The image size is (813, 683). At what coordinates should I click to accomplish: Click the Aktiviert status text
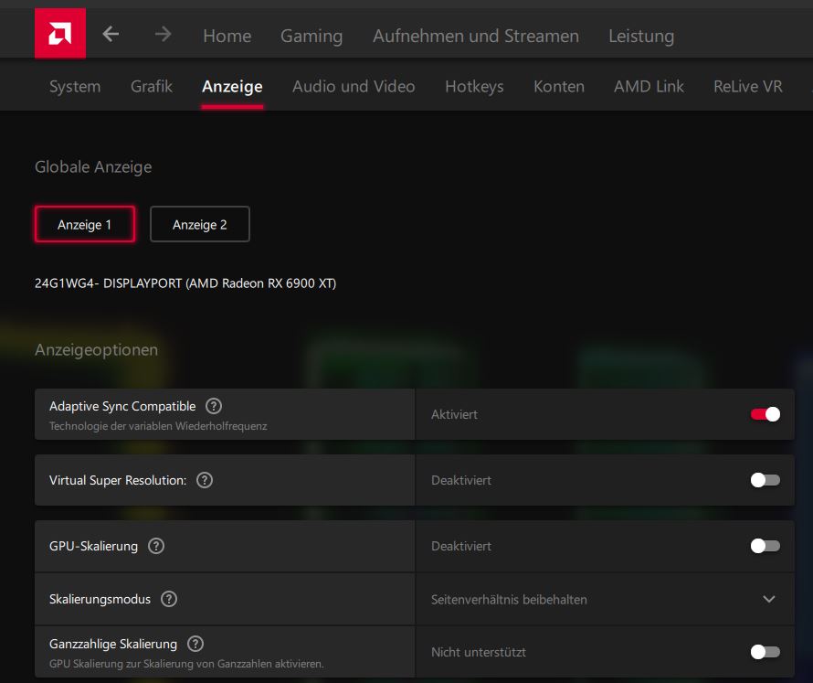454,415
